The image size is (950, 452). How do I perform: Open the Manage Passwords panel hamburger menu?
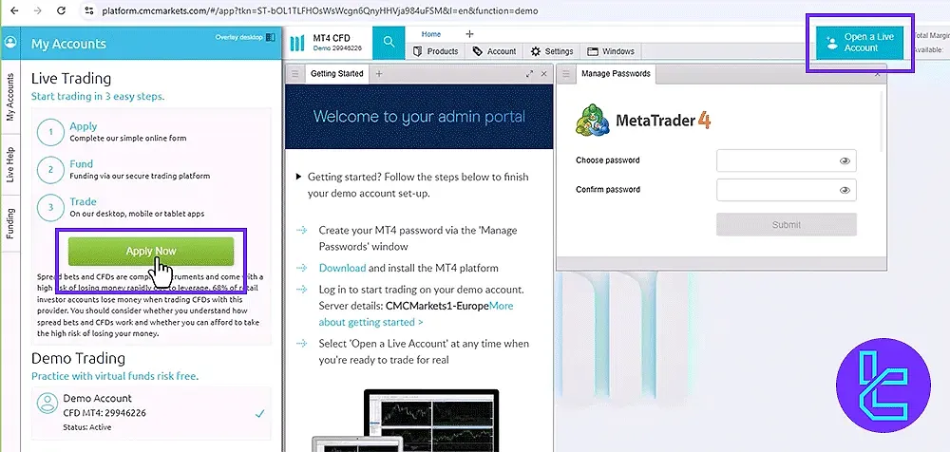[565, 74]
